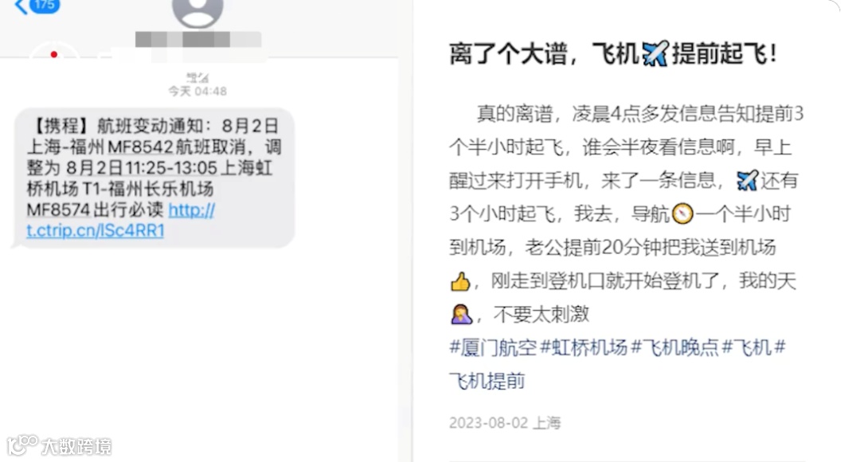Viewport: 860px width, 462px height.
Task: Open the #虹桥机场 hashtag
Action: (584, 347)
